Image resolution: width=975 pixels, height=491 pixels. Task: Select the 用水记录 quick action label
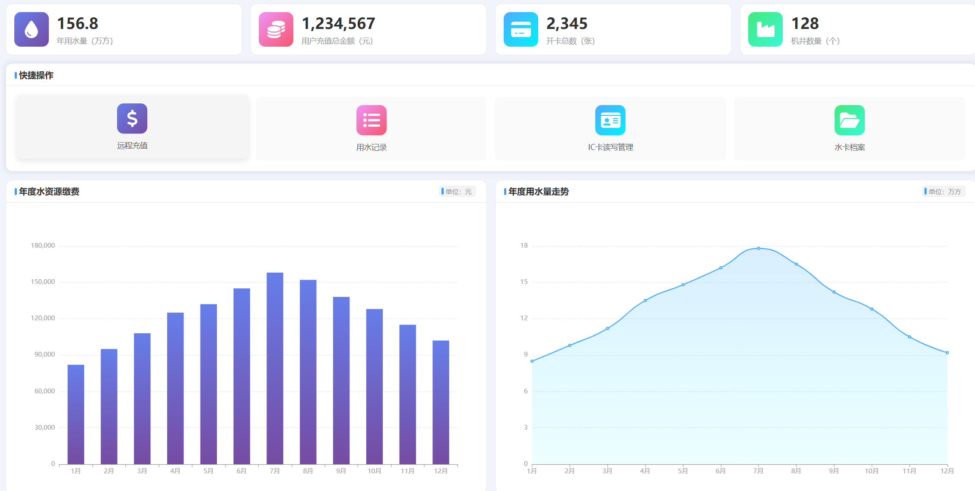(372, 147)
